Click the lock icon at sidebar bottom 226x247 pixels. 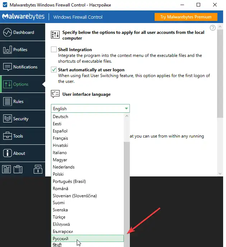coord(38,169)
